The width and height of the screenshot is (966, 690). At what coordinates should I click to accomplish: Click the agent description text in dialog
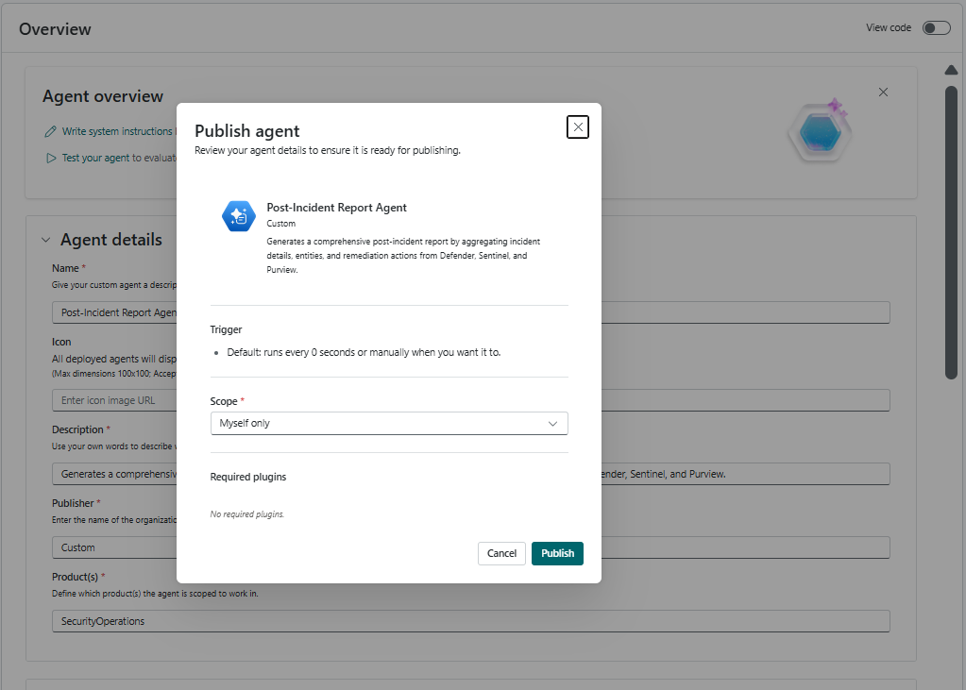coord(403,256)
